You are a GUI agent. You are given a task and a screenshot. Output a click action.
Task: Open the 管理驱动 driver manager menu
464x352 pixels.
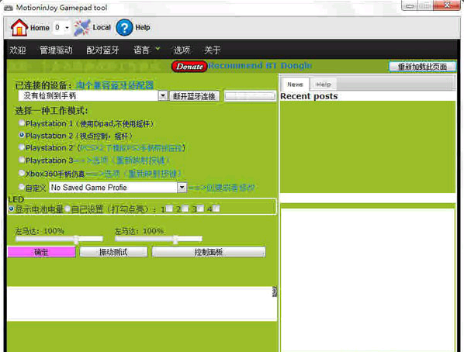click(x=56, y=50)
